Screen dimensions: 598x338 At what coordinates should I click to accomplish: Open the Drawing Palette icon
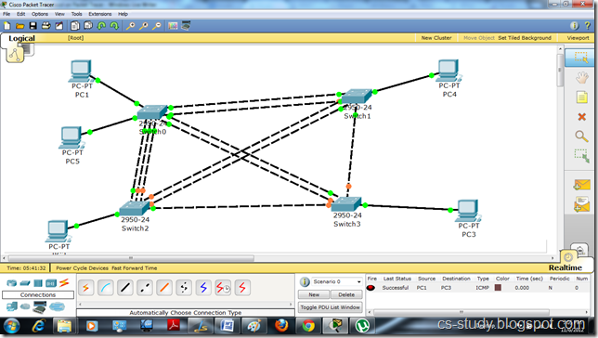[173, 26]
